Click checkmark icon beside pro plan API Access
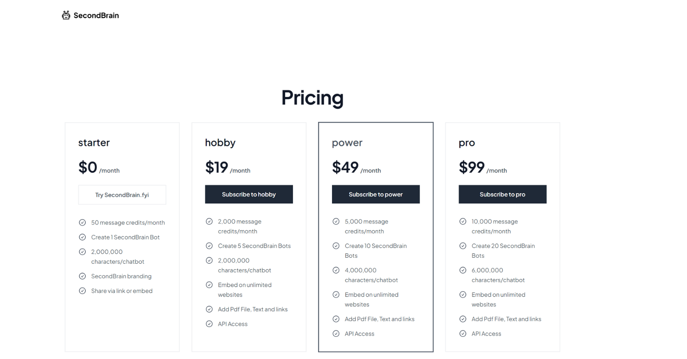The height and width of the screenshot is (359, 687). 463,334
